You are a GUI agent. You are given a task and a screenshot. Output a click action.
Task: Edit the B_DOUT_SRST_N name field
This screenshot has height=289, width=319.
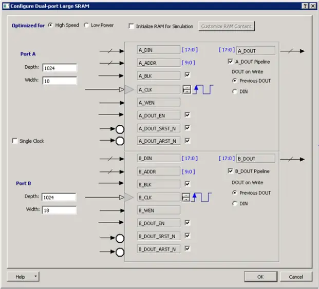pos(159,236)
